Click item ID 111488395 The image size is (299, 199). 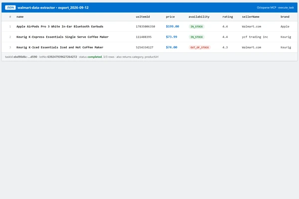click(x=144, y=37)
